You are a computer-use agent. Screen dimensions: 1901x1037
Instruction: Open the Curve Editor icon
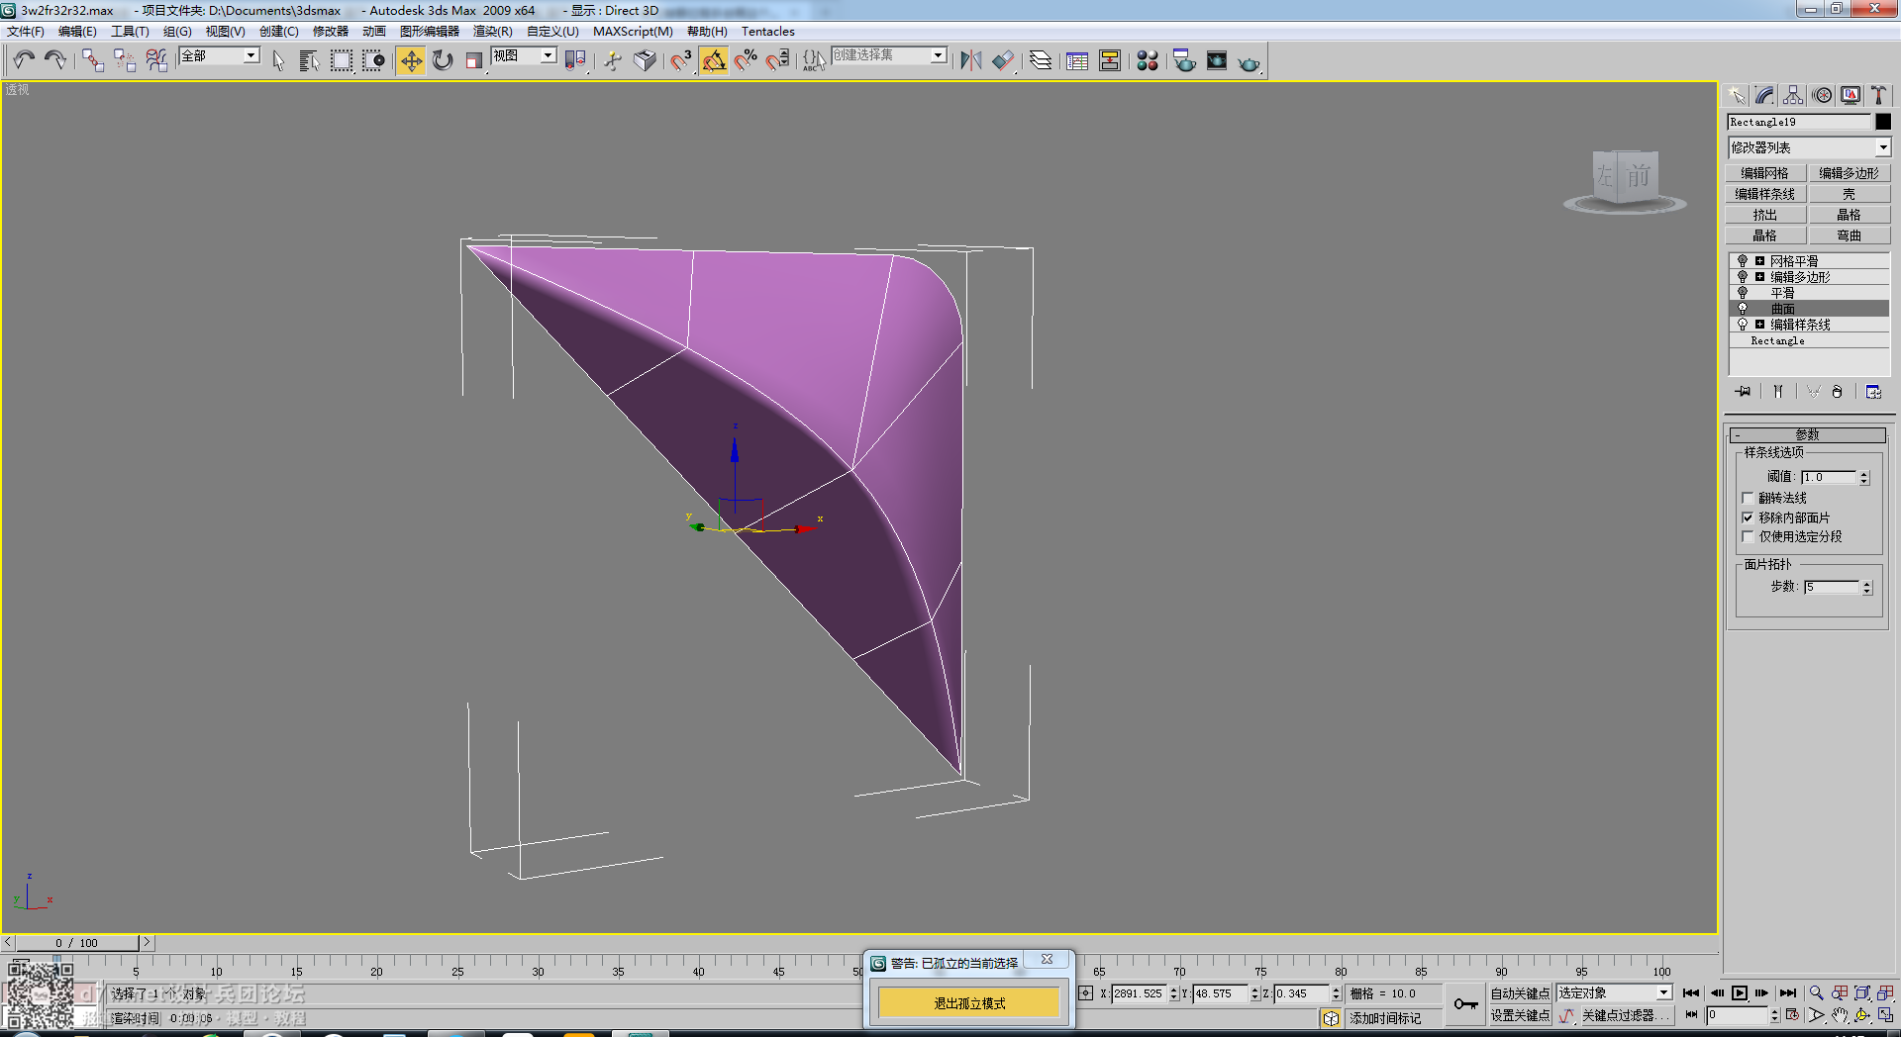(1077, 60)
